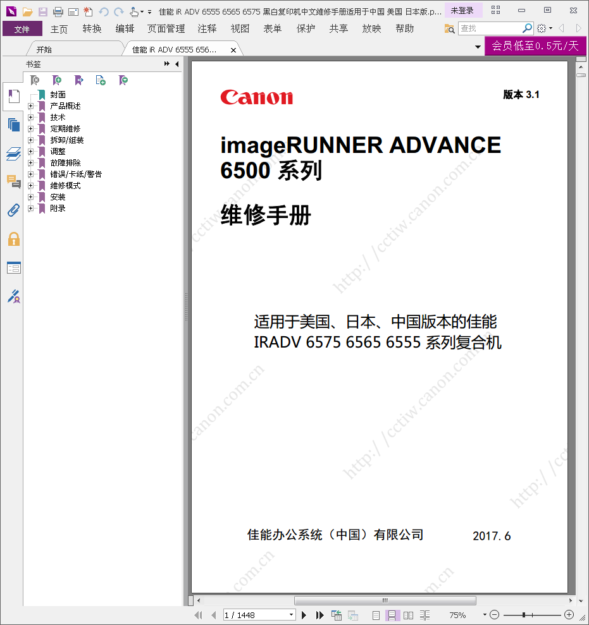The image size is (589, 625).
Task: Click the purple Save diskette icon
Action: coord(42,11)
